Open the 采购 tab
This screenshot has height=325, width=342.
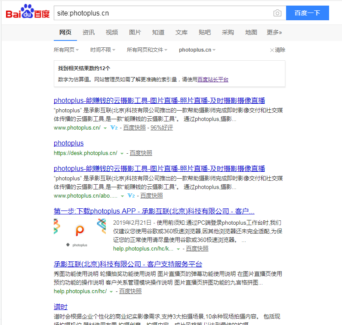[x=228, y=32]
